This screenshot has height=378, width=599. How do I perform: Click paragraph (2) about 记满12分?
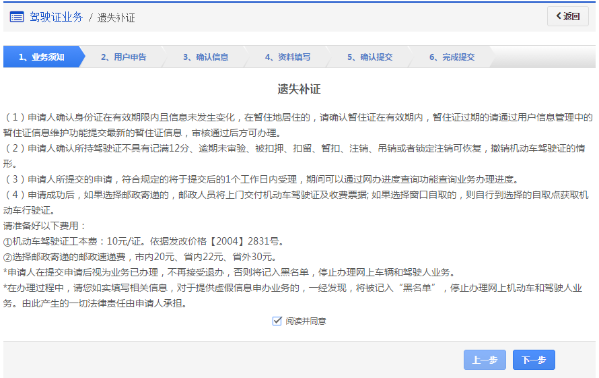[x=295, y=156]
